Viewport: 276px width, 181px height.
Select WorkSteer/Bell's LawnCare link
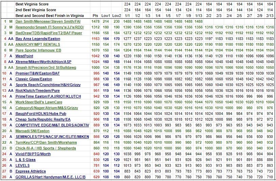coord(39,102)
